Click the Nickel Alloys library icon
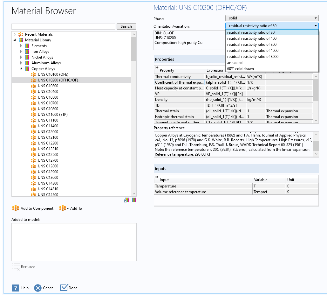Screen dimensions: 327x295 (x=27, y=57)
